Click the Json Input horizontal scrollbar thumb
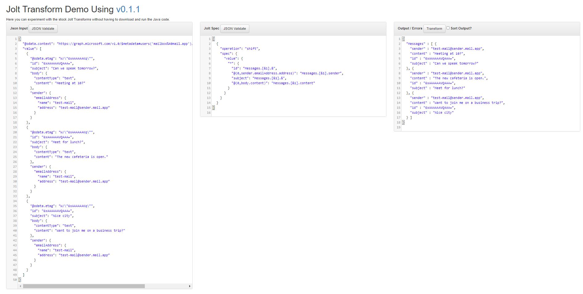This screenshot has width=583, height=294. pos(84,286)
